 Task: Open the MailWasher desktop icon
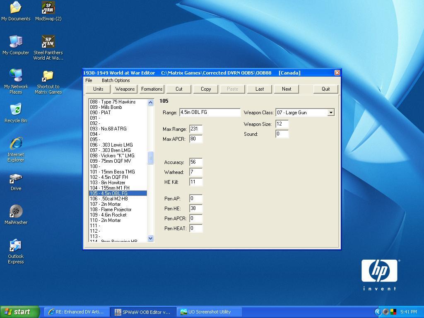pyautogui.click(x=16, y=211)
